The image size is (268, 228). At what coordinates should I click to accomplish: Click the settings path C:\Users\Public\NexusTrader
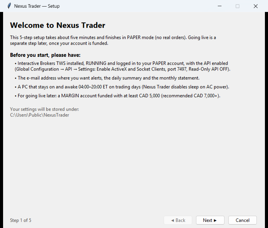pyautogui.click(x=40, y=115)
